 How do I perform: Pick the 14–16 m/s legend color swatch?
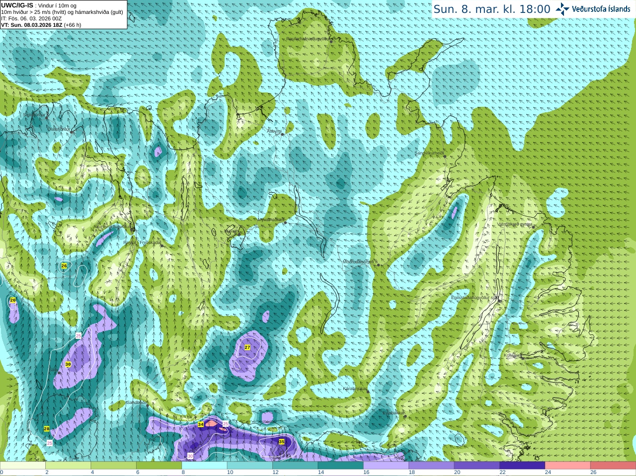(x=341, y=466)
